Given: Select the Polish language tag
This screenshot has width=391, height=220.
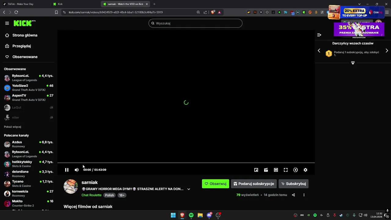Looking at the screenshot, I should tap(109, 195).
